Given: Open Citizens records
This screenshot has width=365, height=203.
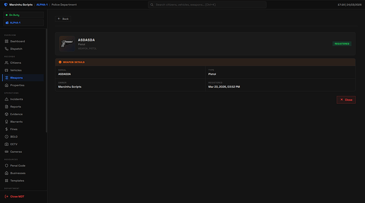Looking at the screenshot, I should click(x=23, y=63).
